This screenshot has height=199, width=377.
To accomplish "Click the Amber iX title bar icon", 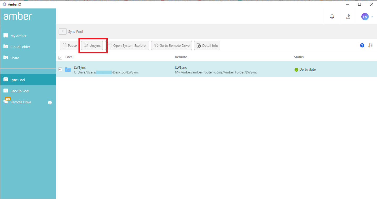I will coord(5,4).
